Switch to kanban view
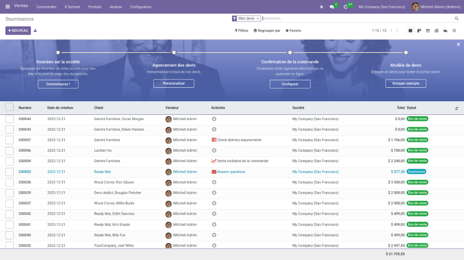The width and height of the screenshot is (464, 260). click(419, 31)
